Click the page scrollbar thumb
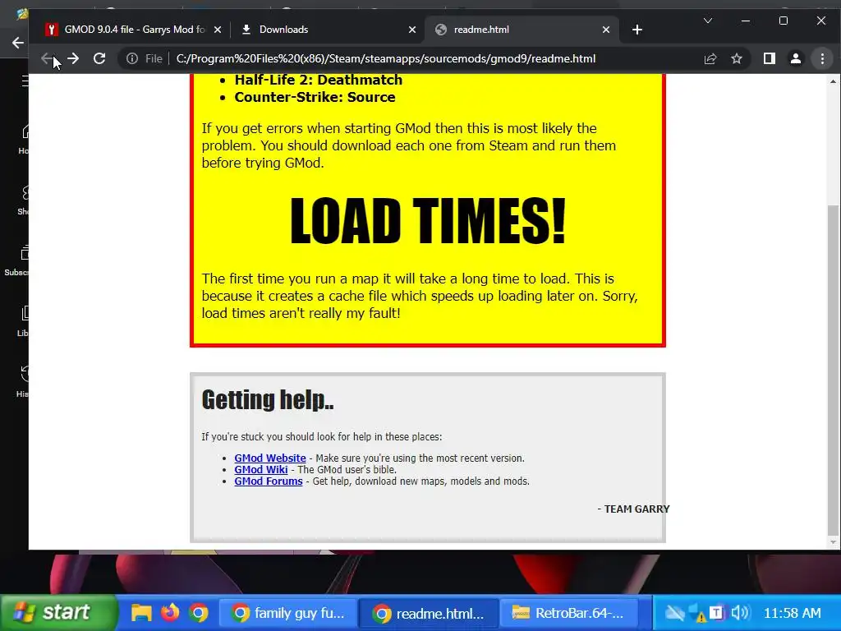The width and height of the screenshot is (841, 631). coord(833,371)
